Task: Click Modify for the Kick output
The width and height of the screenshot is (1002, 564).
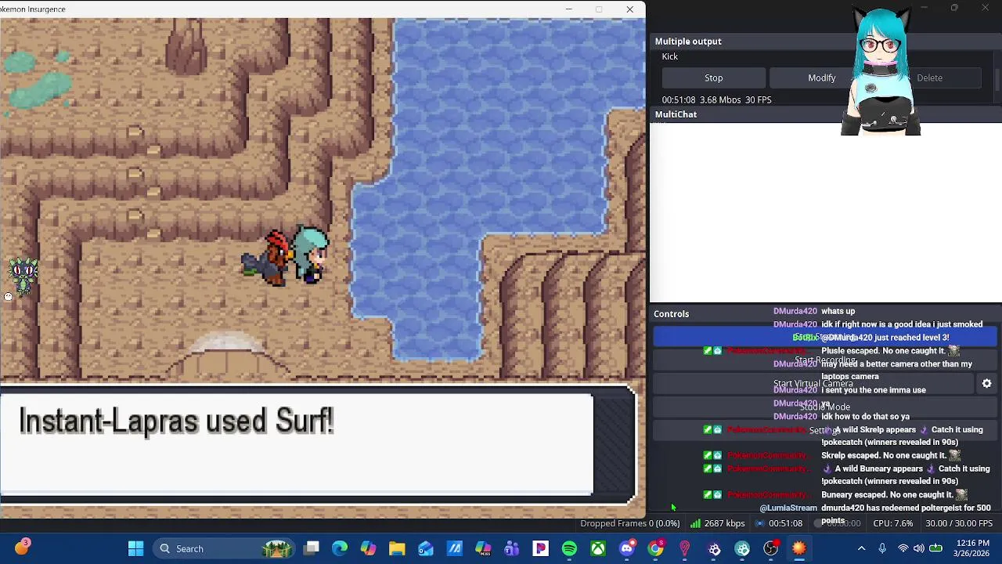Action: [821, 78]
